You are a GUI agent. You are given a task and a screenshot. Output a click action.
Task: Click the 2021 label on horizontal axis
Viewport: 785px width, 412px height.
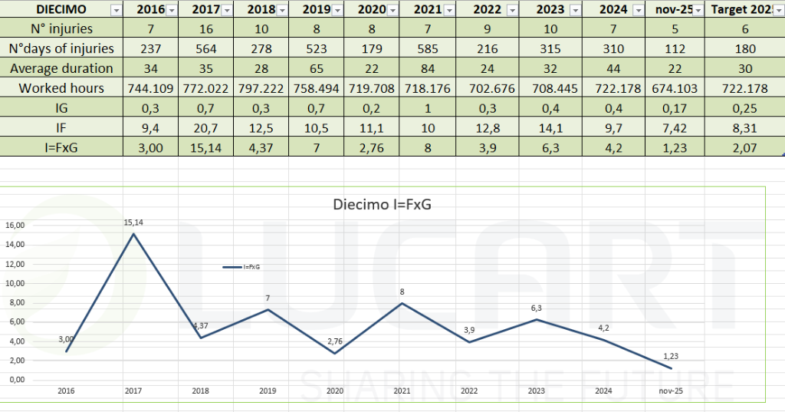(402, 391)
